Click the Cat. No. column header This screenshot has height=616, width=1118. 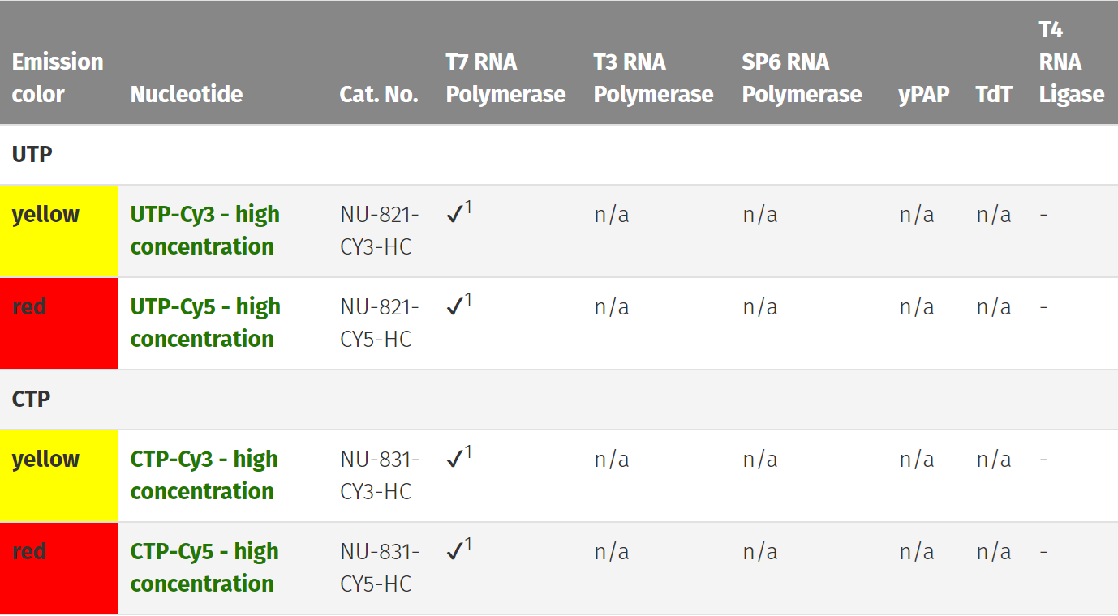pyautogui.click(x=379, y=94)
